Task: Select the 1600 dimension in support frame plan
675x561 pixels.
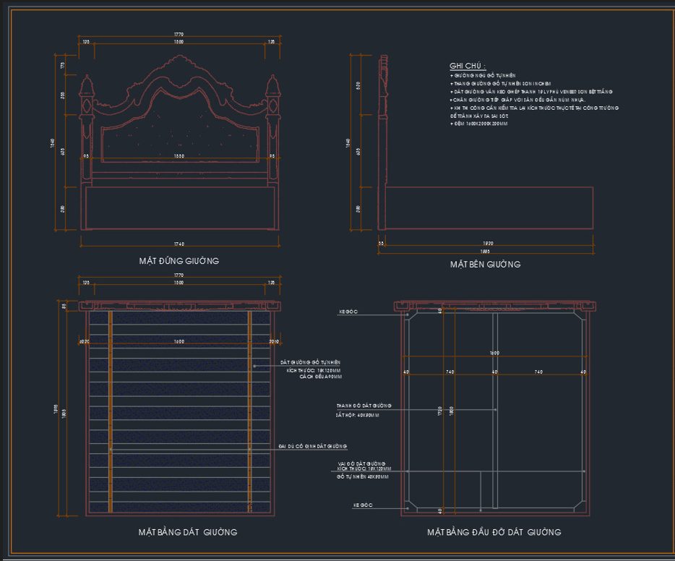Action: tap(494, 353)
